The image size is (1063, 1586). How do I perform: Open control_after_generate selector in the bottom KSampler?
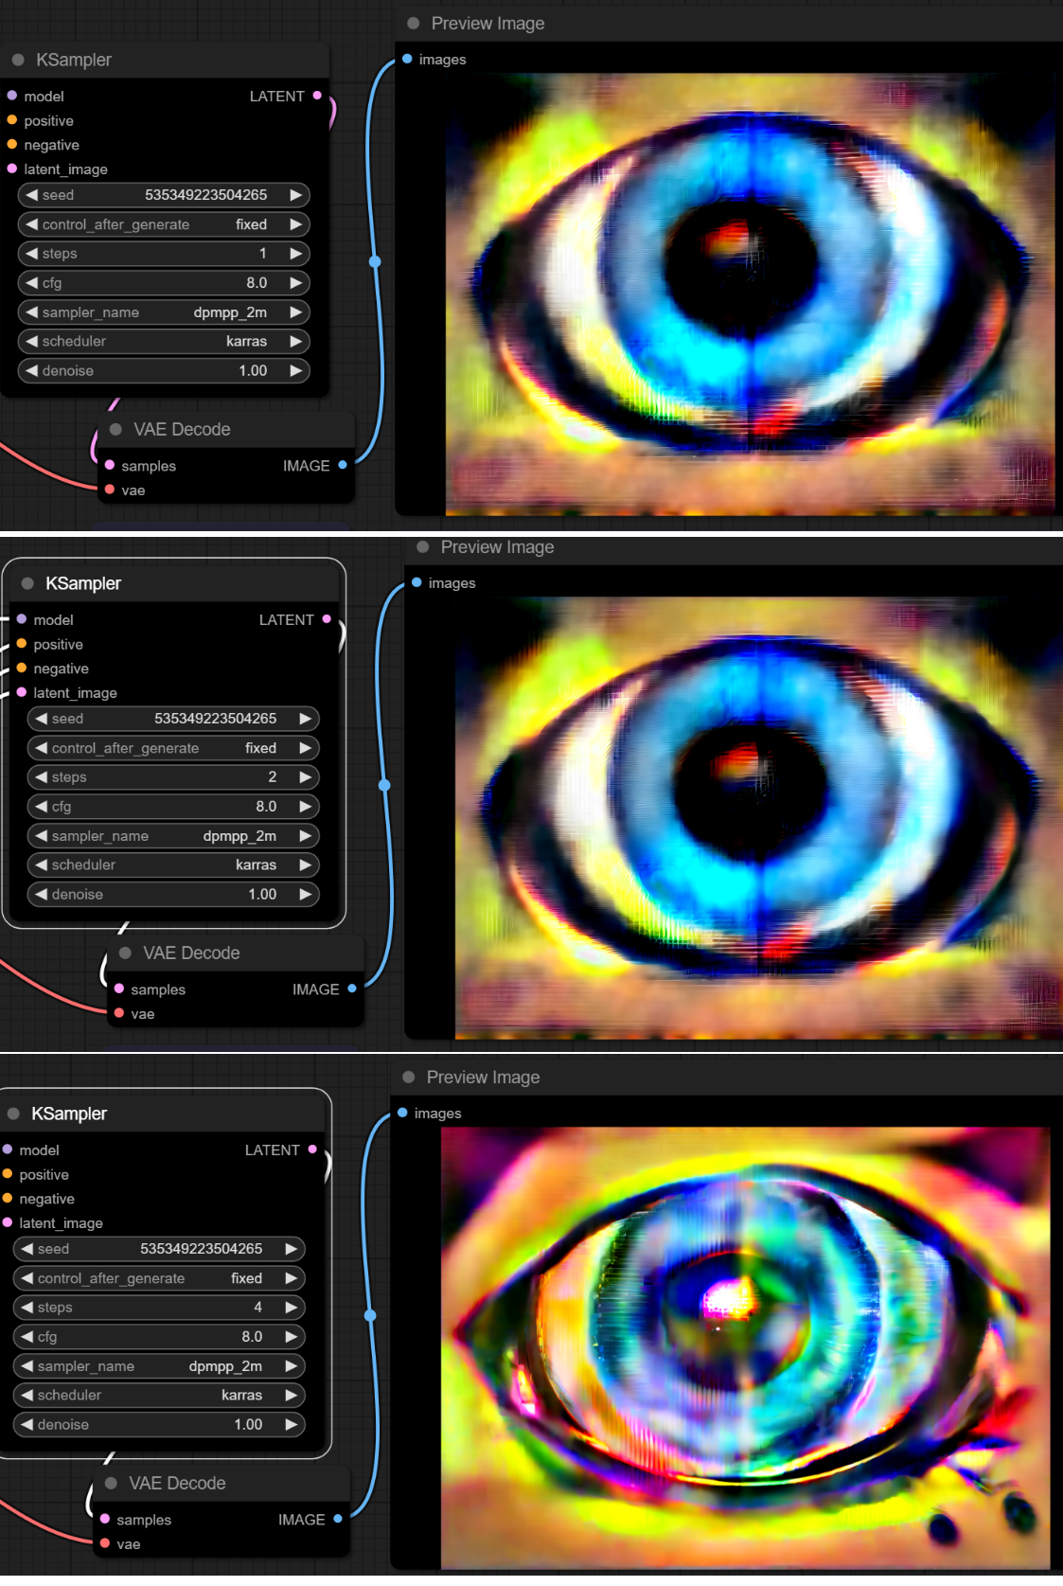(159, 1278)
